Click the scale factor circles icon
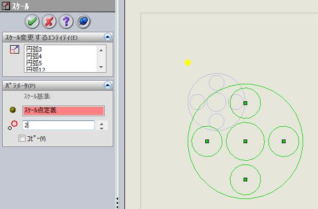 13,125
